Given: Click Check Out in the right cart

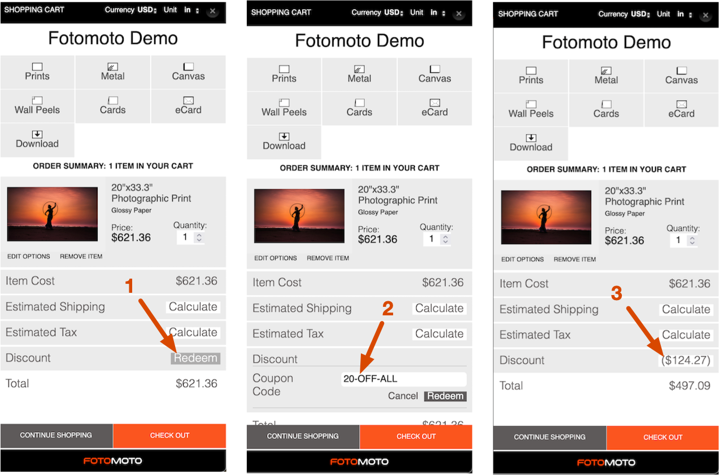Looking at the screenshot, I should (x=663, y=437).
